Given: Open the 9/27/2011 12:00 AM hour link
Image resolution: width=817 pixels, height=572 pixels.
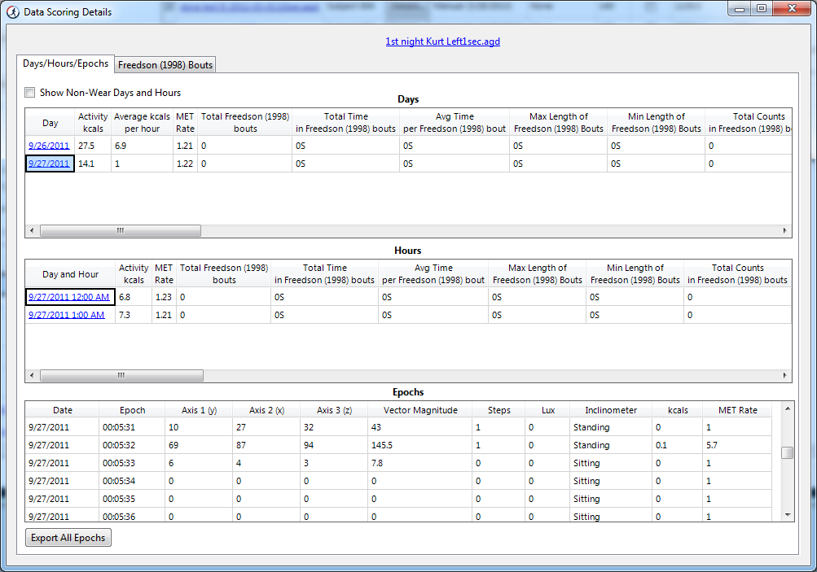Looking at the screenshot, I should point(68,297).
